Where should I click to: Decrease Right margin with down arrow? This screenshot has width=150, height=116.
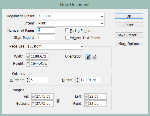tap(86, 105)
